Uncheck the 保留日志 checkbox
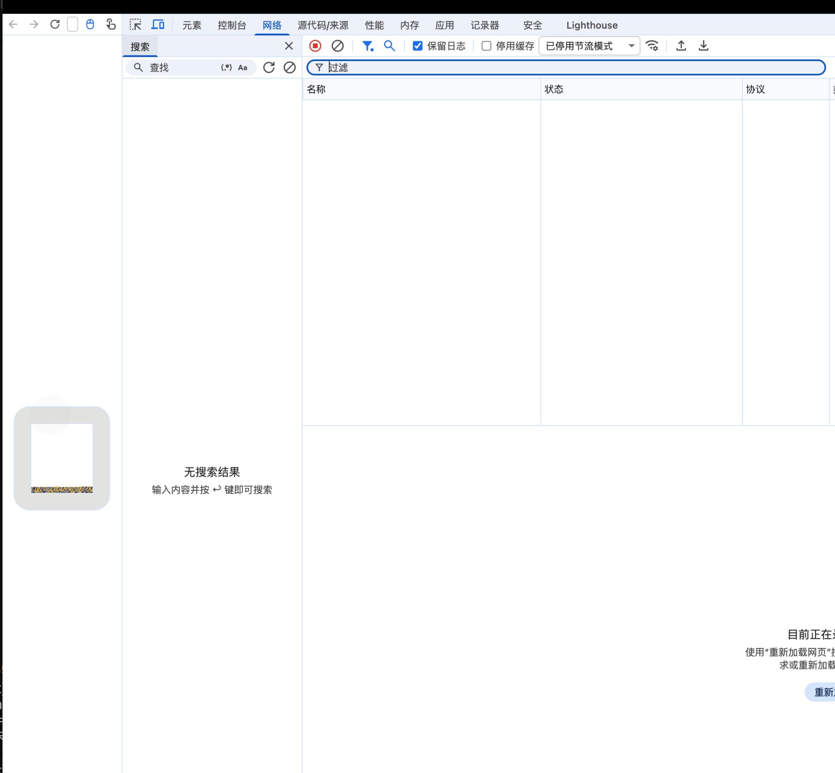 point(417,46)
